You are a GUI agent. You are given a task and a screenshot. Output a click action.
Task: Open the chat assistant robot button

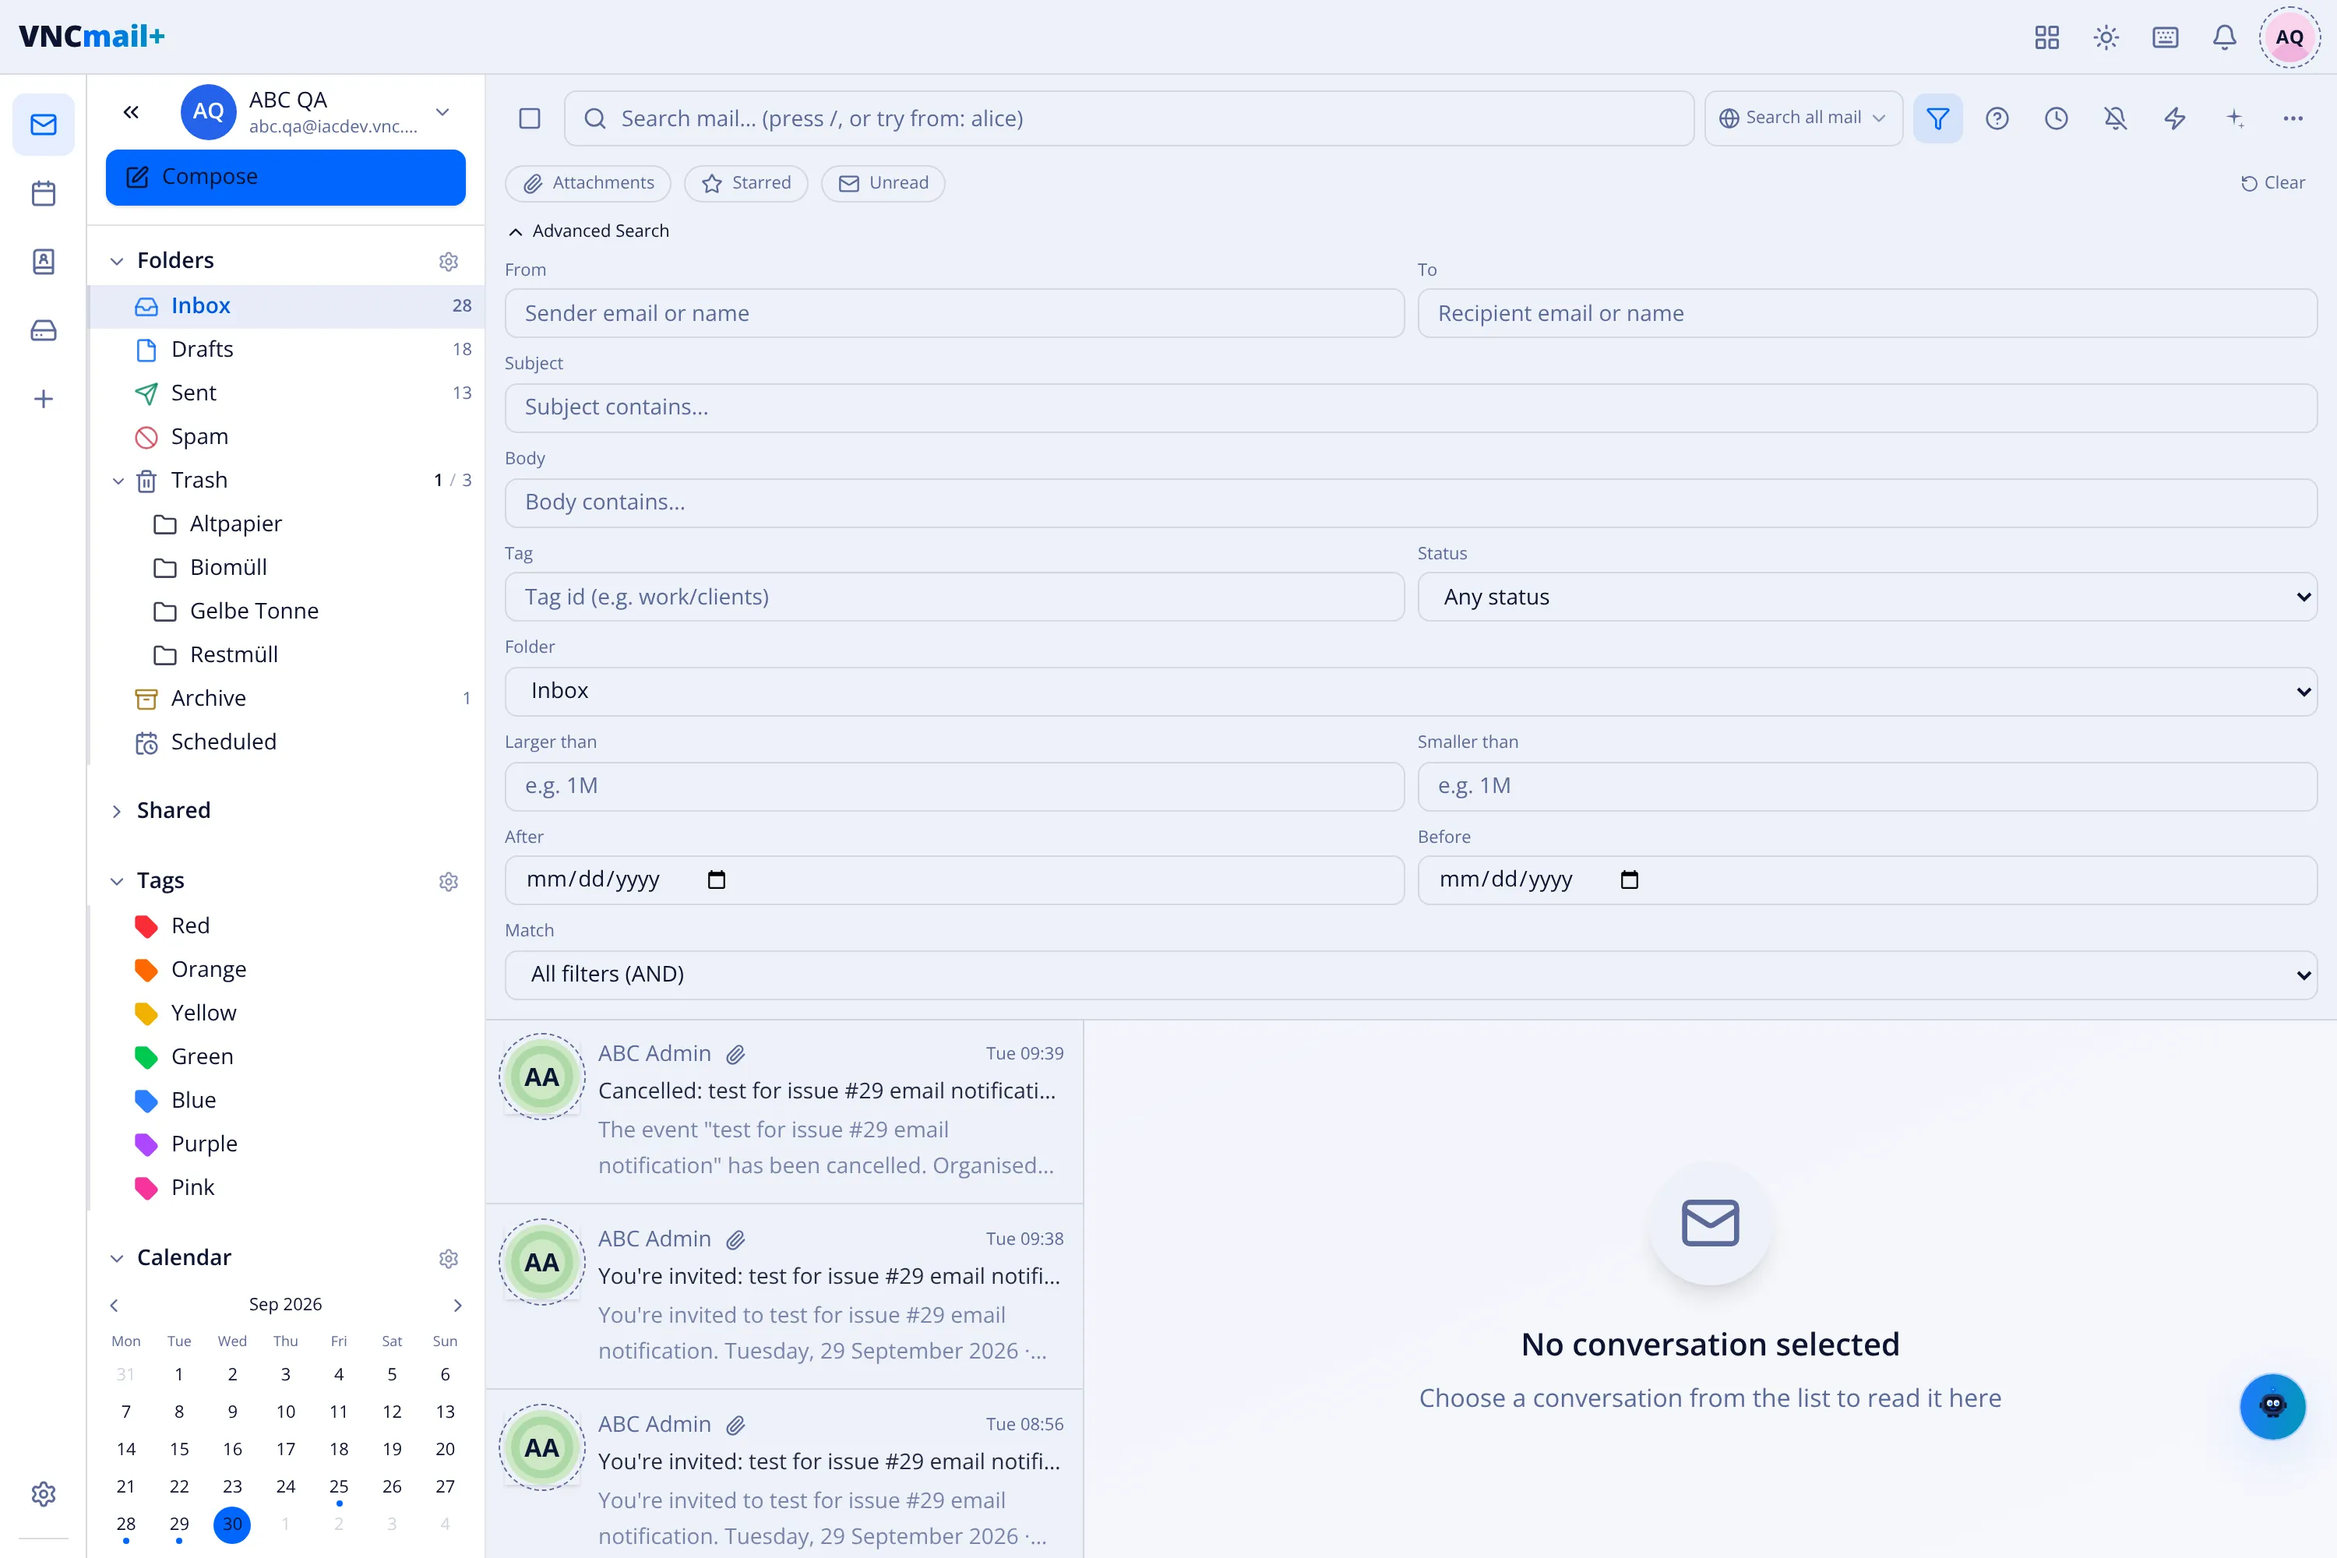point(2272,1406)
